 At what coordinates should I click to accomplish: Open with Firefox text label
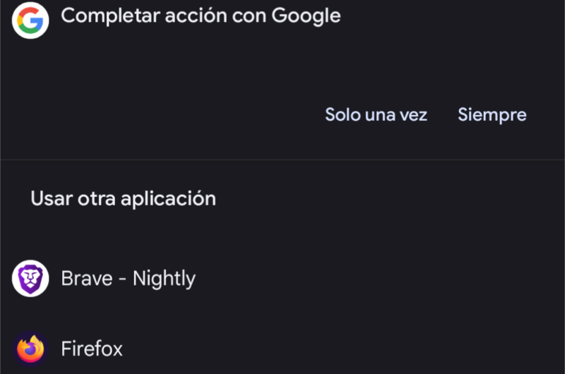92,349
